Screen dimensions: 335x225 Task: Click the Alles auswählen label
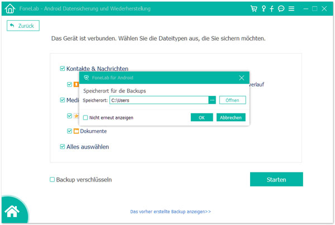(88, 147)
